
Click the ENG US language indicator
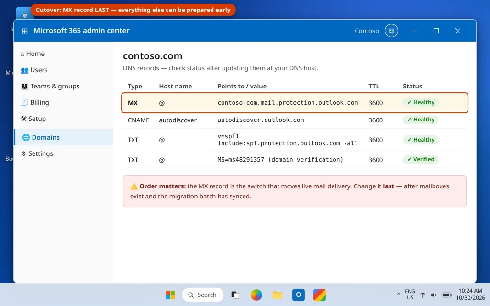[x=410, y=295]
